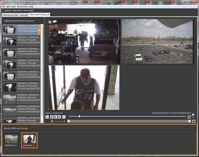Click the 0 00:00:46.894 timecode text
Screen dimensions: 199x157
point(158,113)
